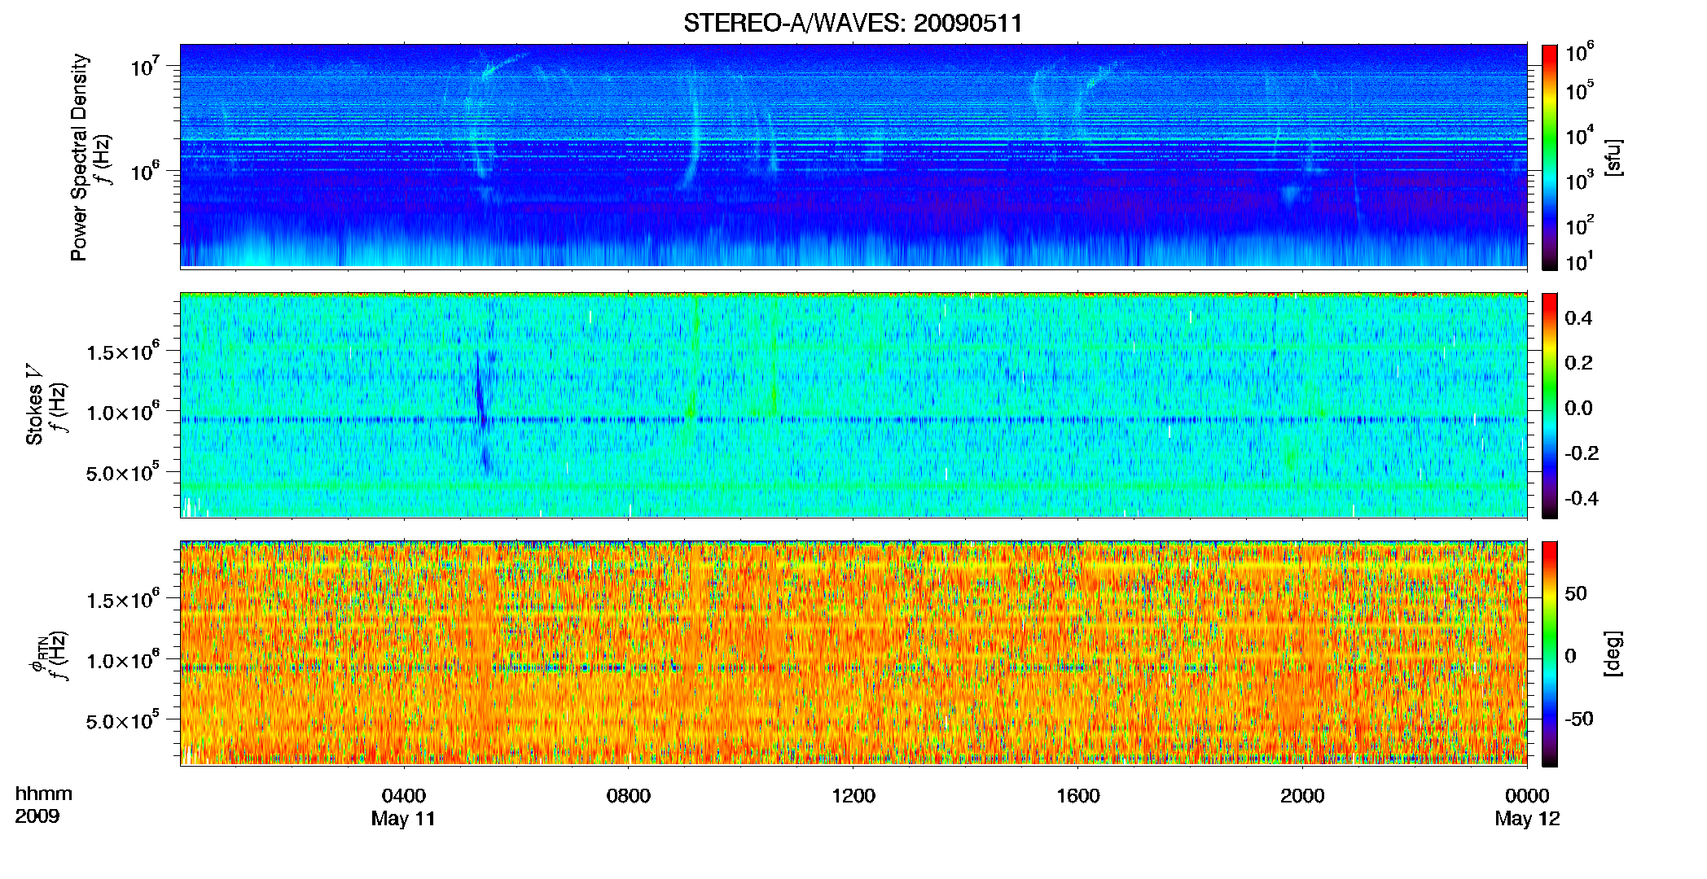Click the [sfu] power spectral density color bar
The image size is (1707, 879).
[x=1550, y=157]
